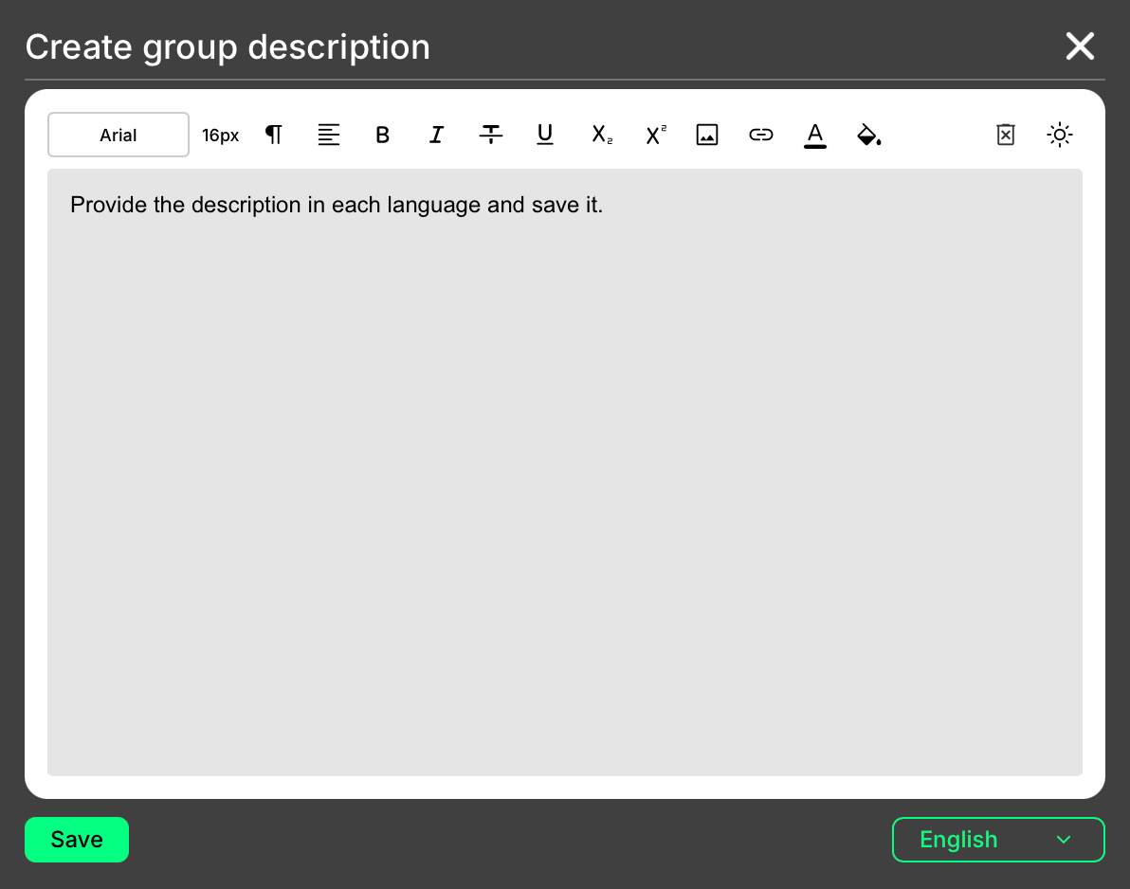Apply strikethrough formatting
1130x889 pixels.
(x=491, y=135)
